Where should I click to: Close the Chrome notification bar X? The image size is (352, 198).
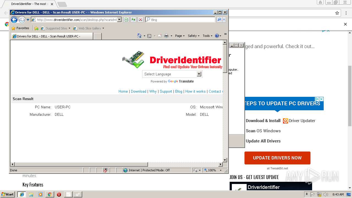(x=345, y=24)
